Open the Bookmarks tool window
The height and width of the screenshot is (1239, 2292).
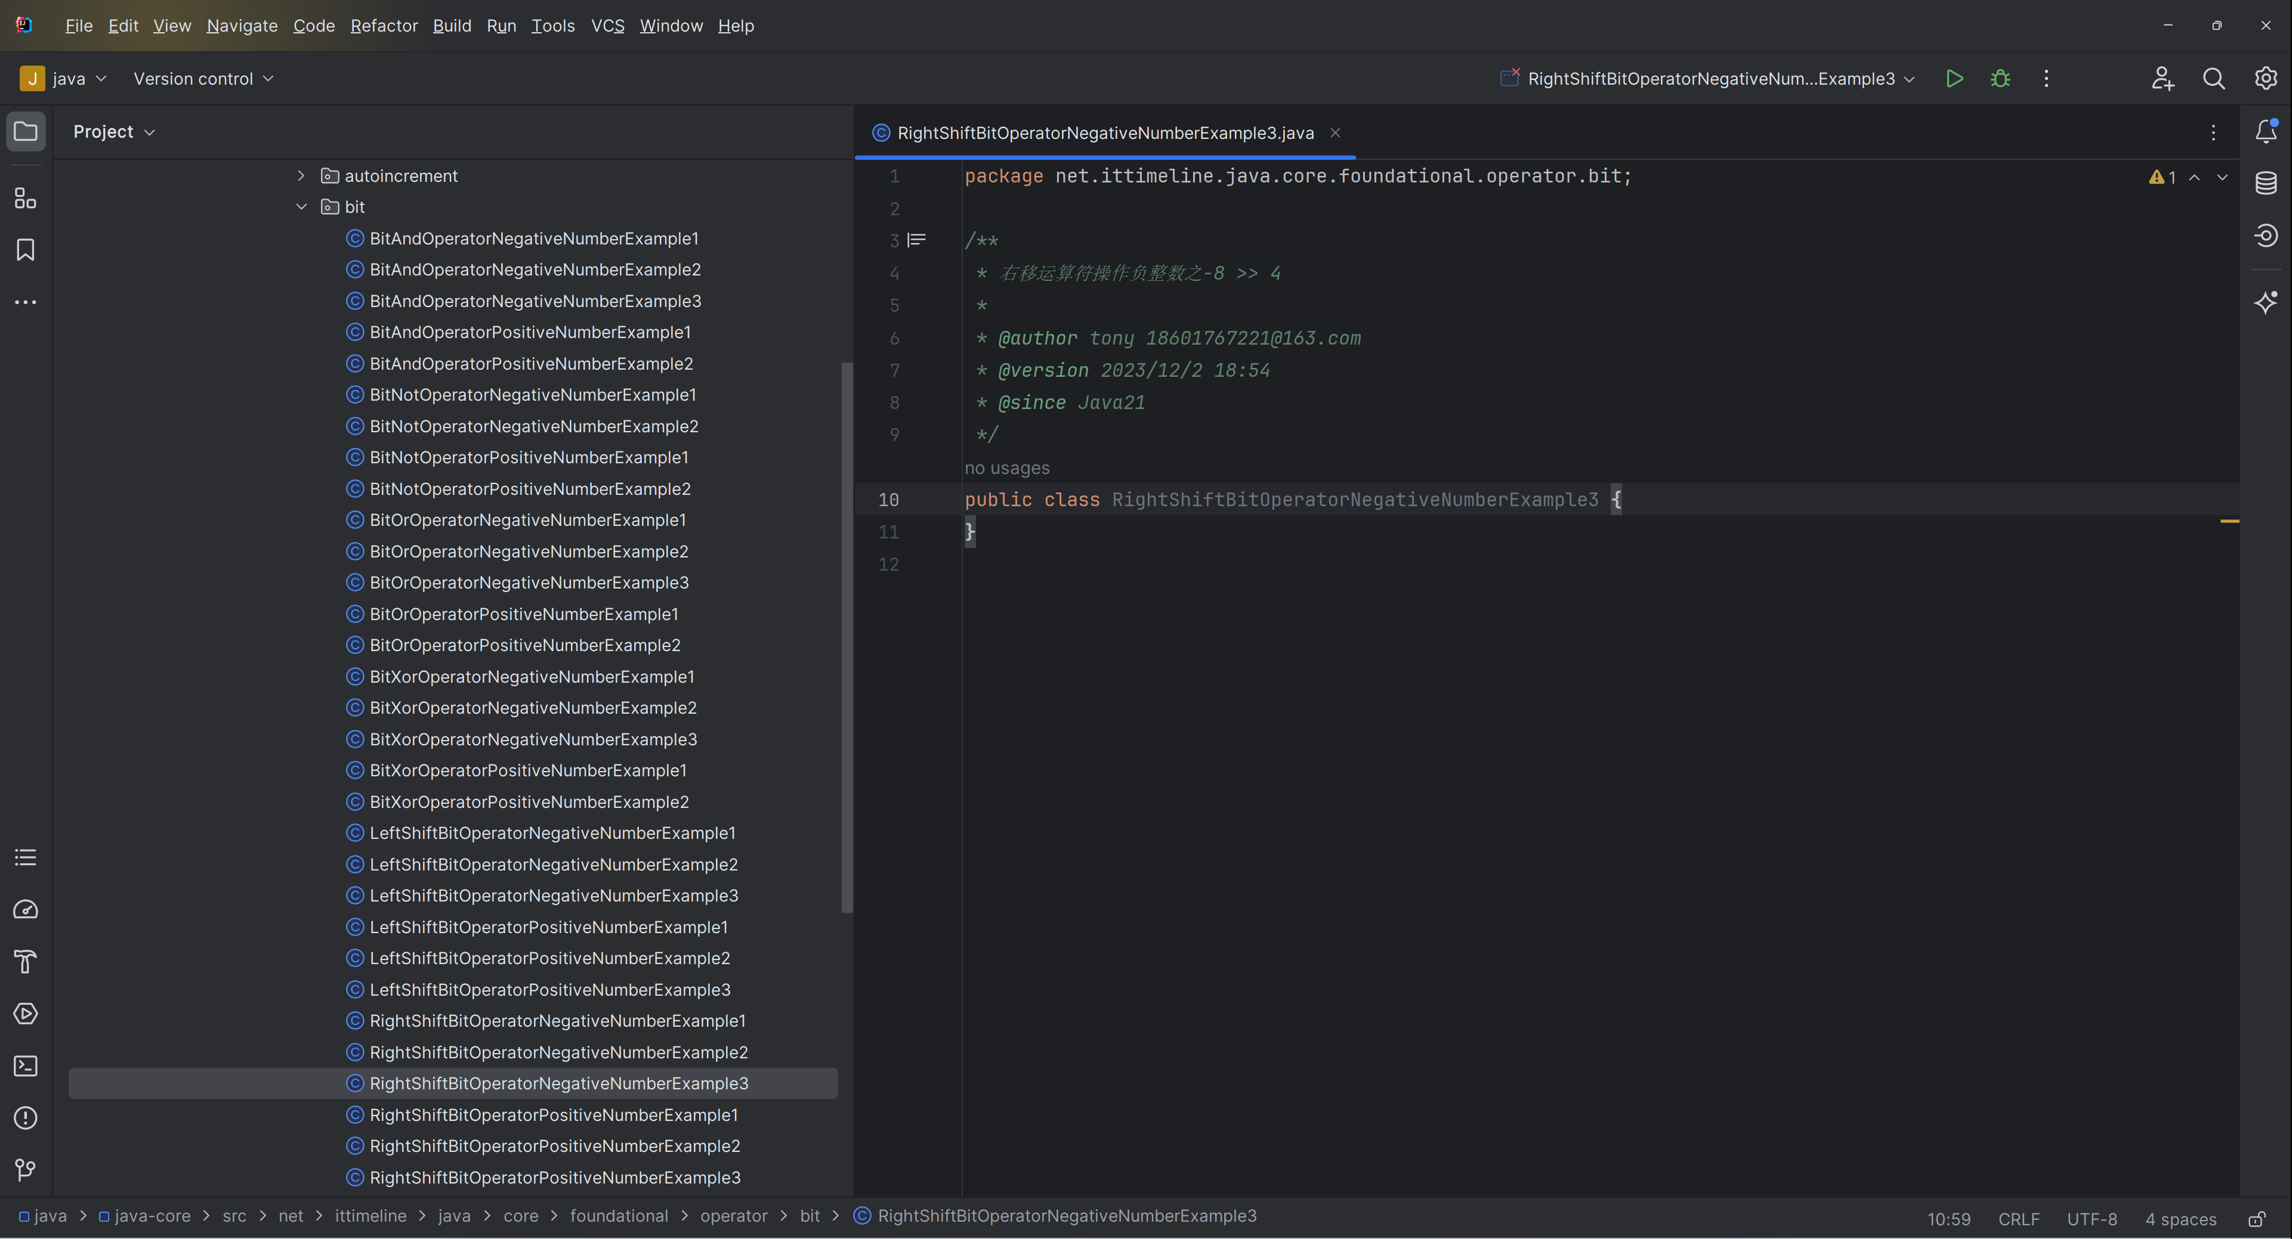tap(26, 250)
